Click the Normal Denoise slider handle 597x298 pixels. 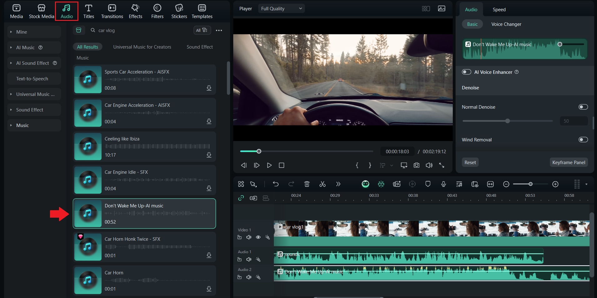(x=508, y=121)
